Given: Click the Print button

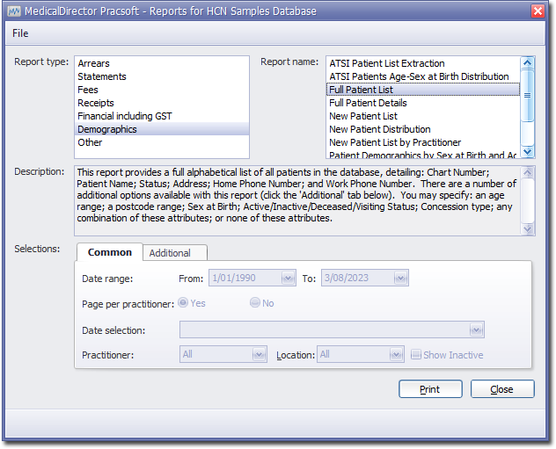Looking at the screenshot, I should [430, 388].
